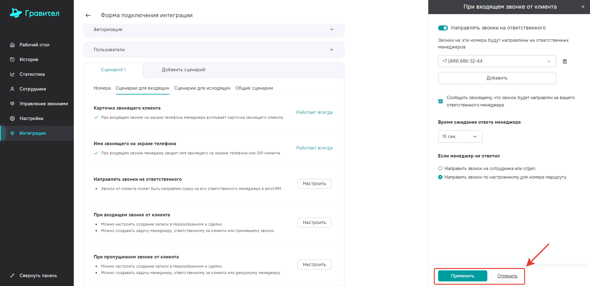Go to the История section
This screenshot has height=286, width=590.
29,60
